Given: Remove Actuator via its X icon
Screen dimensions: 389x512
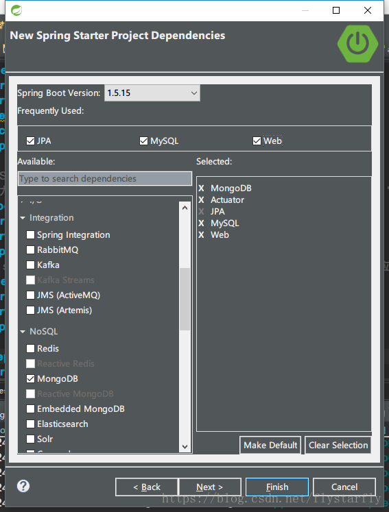Looking at the screenshot, I should point(201,200).
